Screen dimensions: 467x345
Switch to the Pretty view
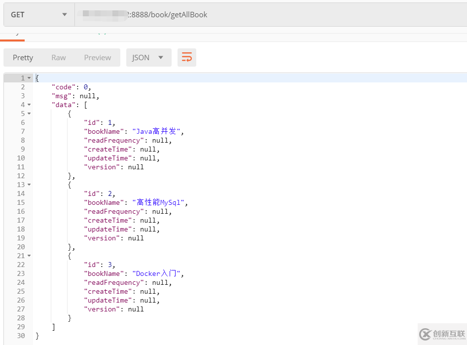click(x=23, y=58)
